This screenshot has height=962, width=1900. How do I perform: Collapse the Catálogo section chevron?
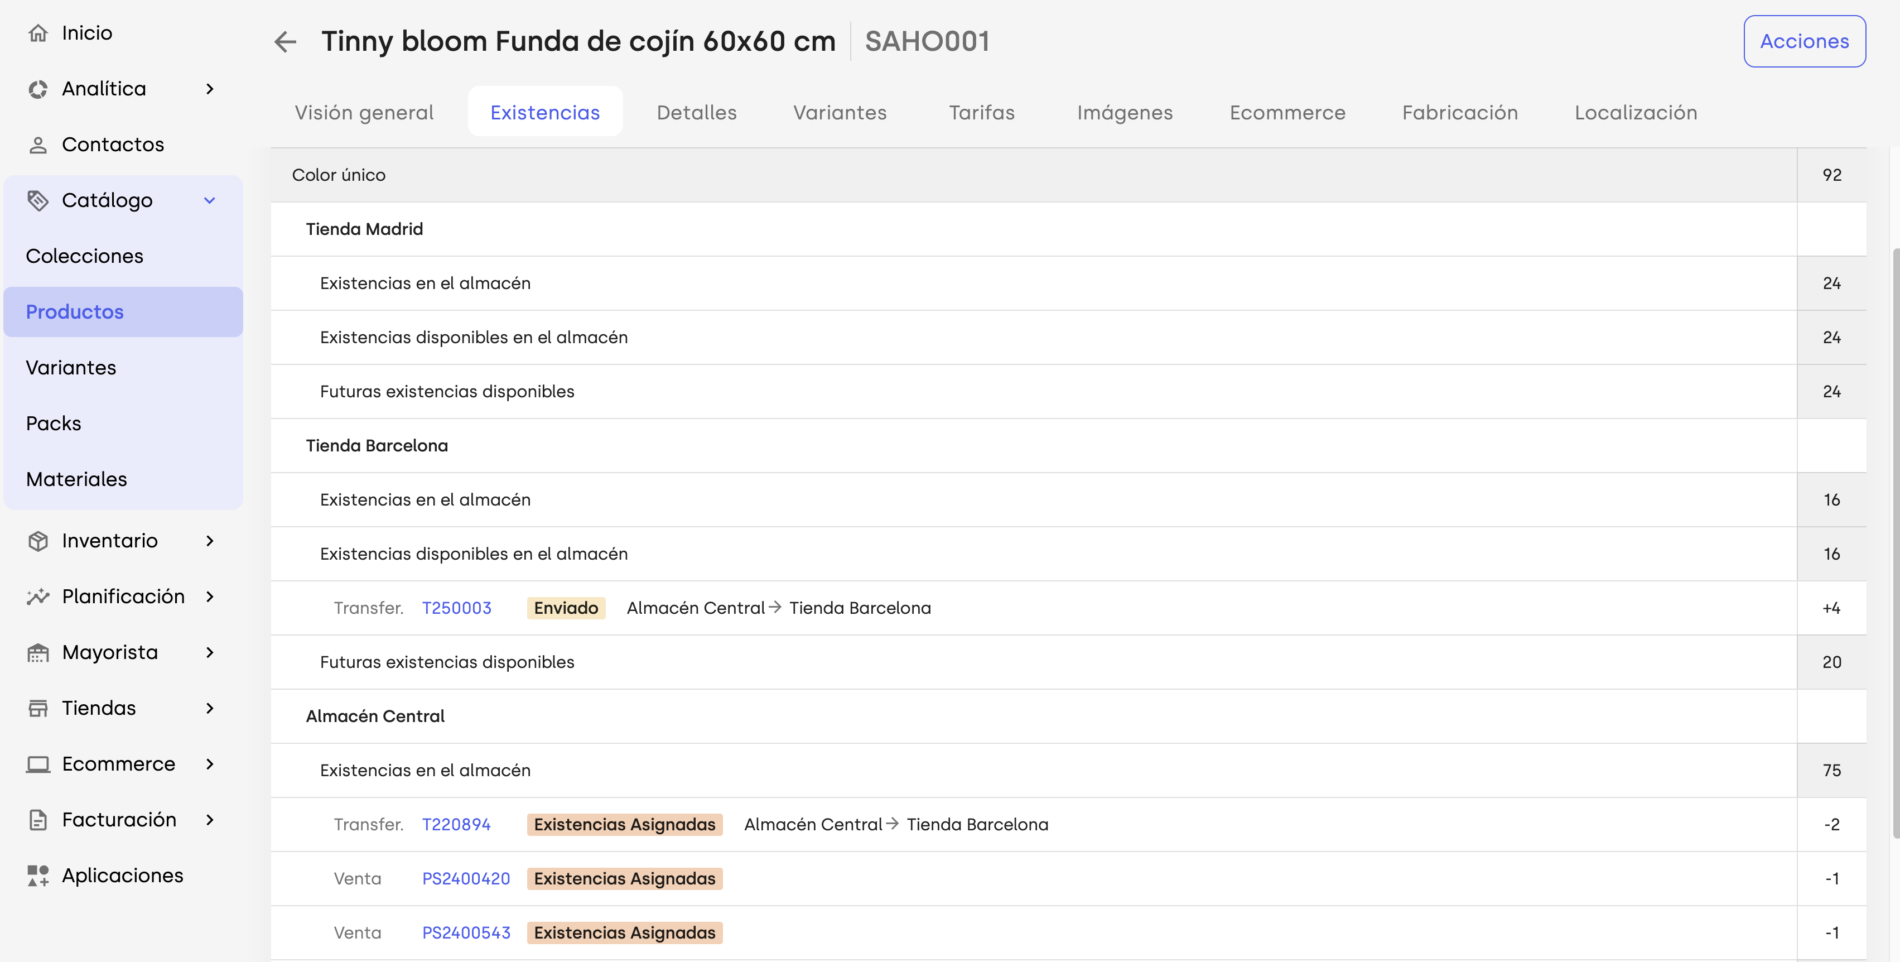pyautogui.click(x=210, y=201)
